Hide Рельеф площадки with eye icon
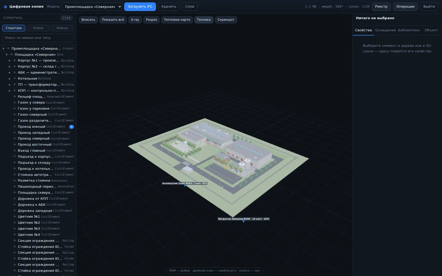The height and width of the screenshot is (276, 442). tap(15, 97)
